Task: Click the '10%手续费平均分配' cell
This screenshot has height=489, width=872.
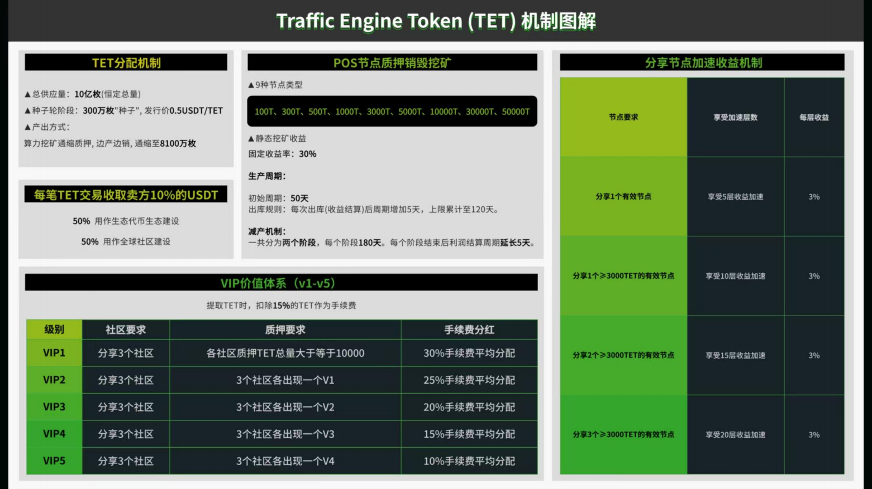Action: coord(469,461)
